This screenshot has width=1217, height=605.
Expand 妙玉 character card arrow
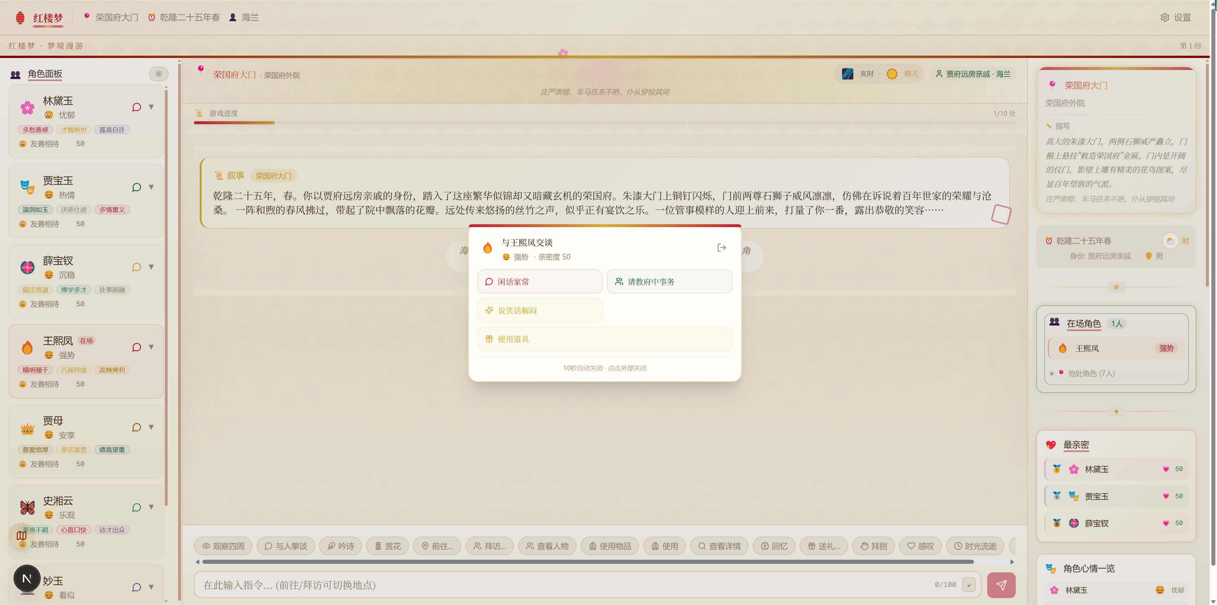point(151,588)
